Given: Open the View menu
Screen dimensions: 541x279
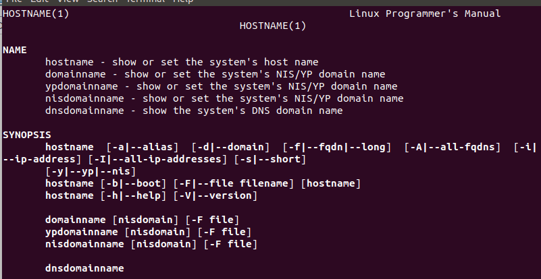Looking at the screenshot, I should click(x=68, y=1).
